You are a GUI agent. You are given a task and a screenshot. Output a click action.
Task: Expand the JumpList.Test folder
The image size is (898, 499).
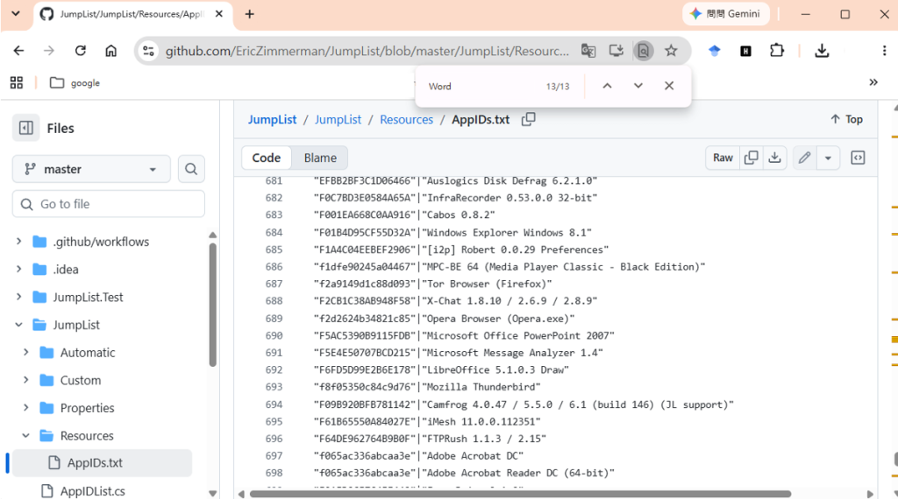tap(19, 297)
